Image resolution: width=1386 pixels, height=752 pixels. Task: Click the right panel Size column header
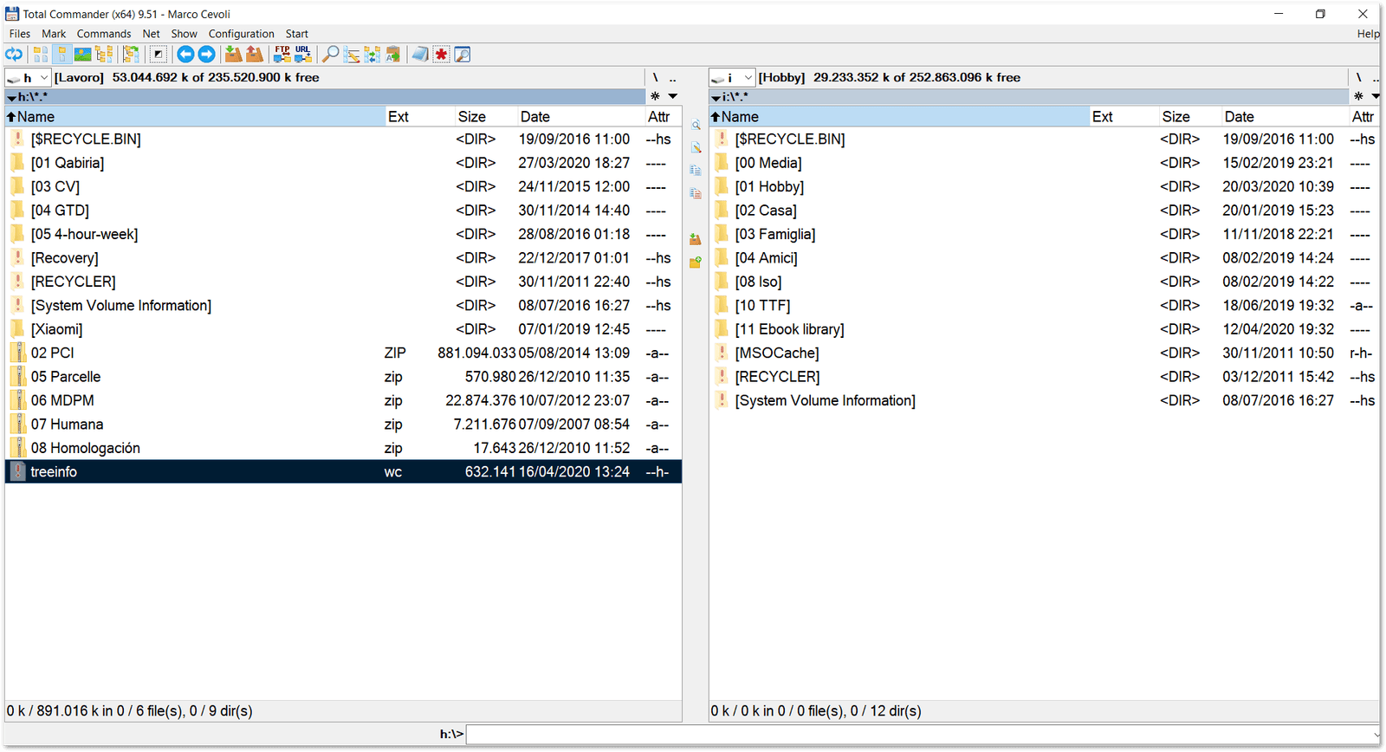click(1176, 117)
